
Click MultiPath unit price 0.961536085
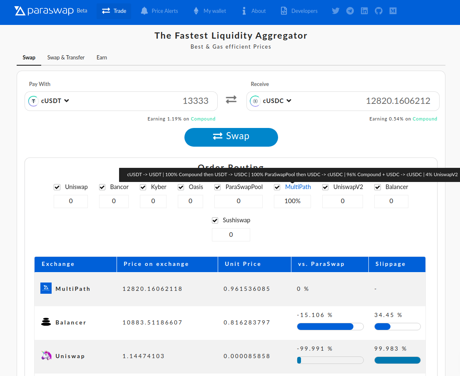tap(247, 289)
